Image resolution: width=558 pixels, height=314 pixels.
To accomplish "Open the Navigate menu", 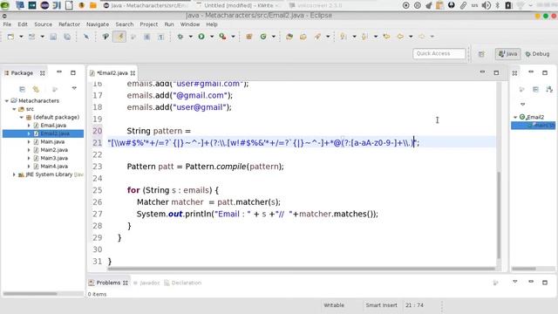I will 98,24.
